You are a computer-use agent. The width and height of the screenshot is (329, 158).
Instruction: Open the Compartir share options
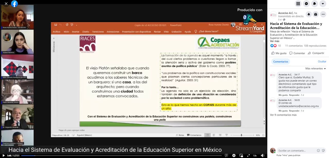pyautogui.click(x=316, y=53)
